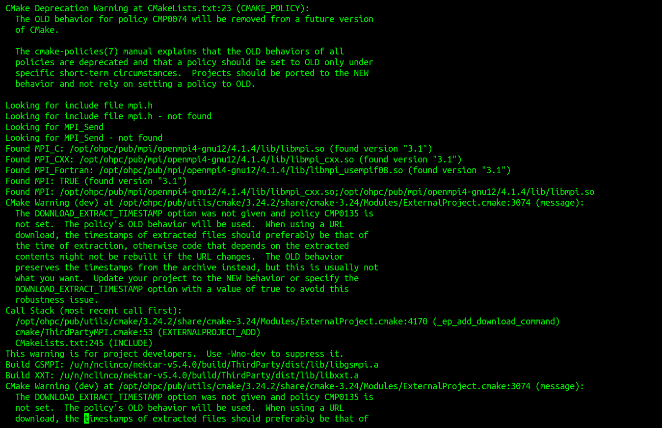Click the 'Found MPI: TRUE' line
Image resolution: width=662 pixels, height=428 pixels.
coord(96,181)
